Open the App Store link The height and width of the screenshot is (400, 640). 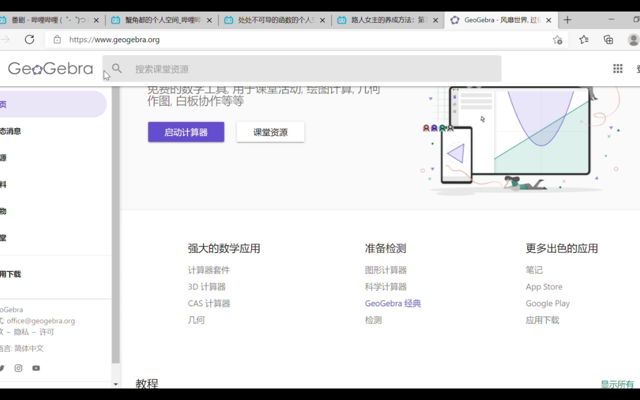click(x=544, y=287)
